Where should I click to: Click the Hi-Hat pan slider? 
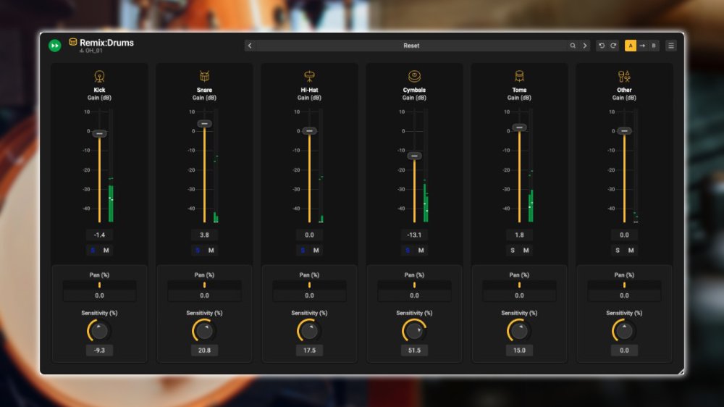[x=309, y=285]
